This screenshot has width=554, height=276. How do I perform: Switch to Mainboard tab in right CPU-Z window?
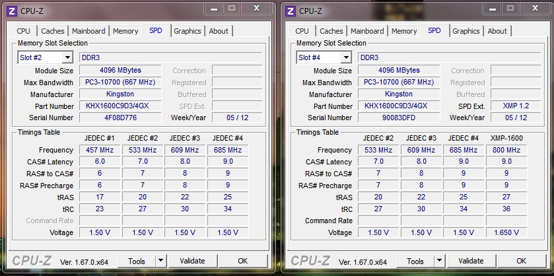(x=367, y=31)
